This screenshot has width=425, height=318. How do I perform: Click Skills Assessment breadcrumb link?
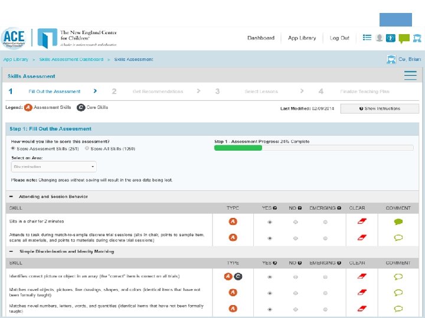click(133, 59)
